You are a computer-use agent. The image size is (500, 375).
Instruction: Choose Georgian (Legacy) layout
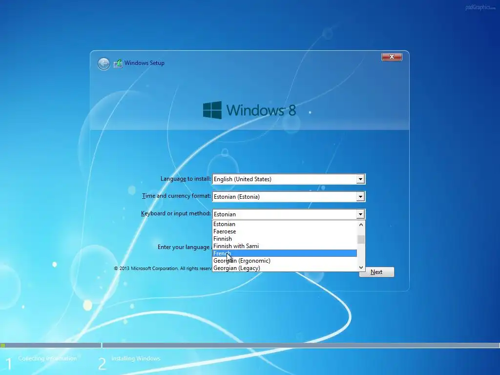285,268
